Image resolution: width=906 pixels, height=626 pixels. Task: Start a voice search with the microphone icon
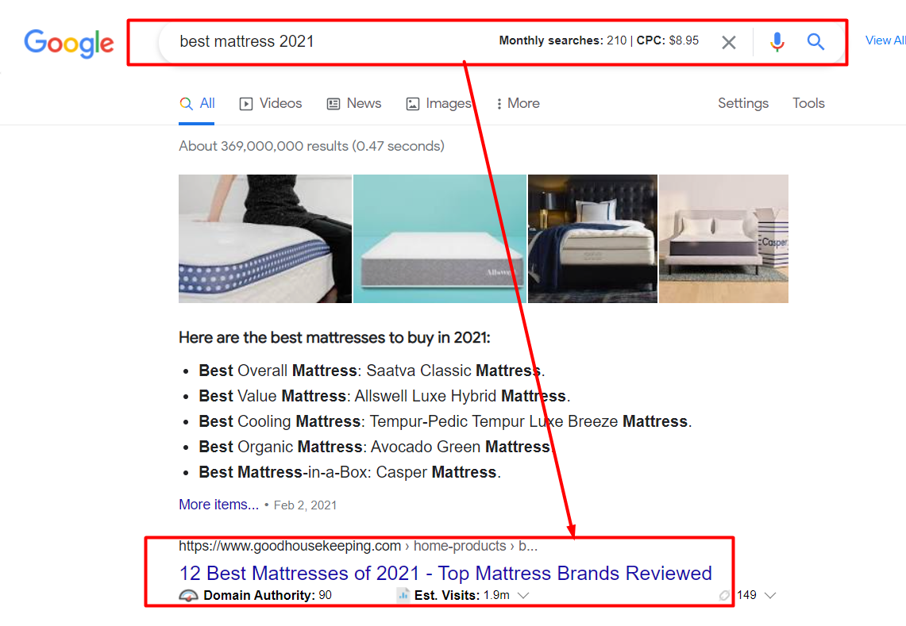(777, 41)
